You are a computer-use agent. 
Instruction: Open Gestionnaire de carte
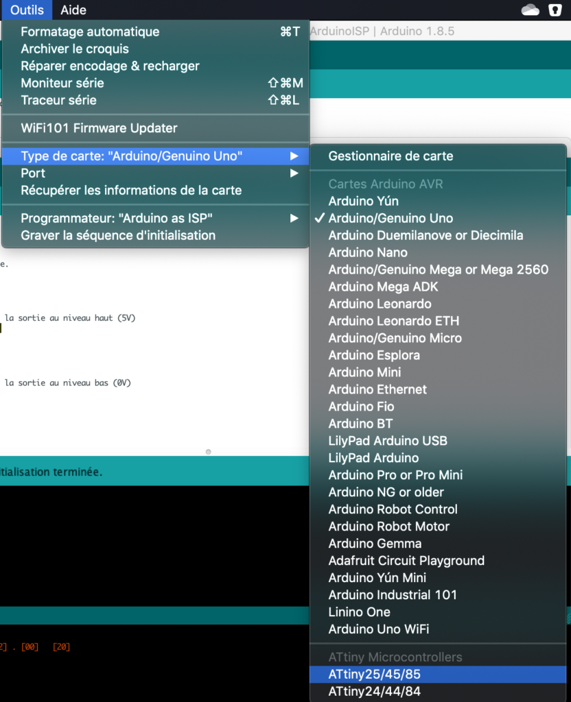(391, 156)
